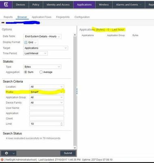The height and width of the screenshot is (163, 154).
Task: Click the User Name input field
Action: (x=46, y=108)
